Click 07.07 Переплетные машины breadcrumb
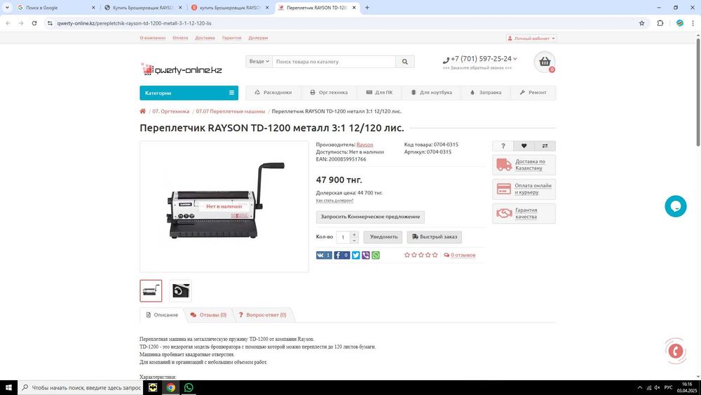701x395 pixels. pos(230,112)
